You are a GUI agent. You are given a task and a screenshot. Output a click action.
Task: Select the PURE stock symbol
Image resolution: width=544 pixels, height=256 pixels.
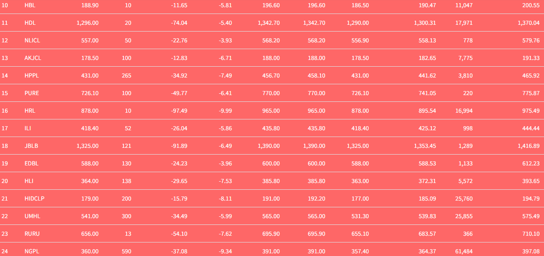point(32,93)
